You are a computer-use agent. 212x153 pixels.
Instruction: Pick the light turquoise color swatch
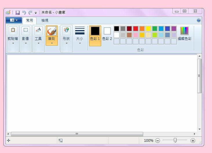(x=161, y=35)
